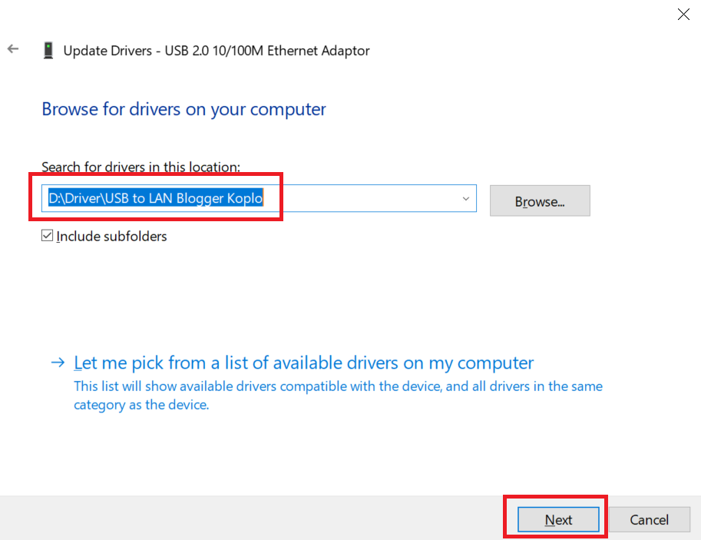Close the Update Drivers window
The width and height of the screenshot is (701, 540).
pyautogui.click(x=683, y=14)
